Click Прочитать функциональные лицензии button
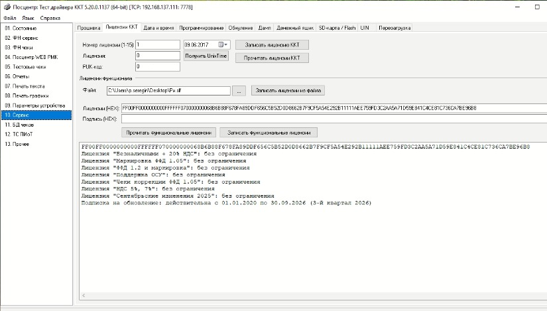 [x=169, y=133]
